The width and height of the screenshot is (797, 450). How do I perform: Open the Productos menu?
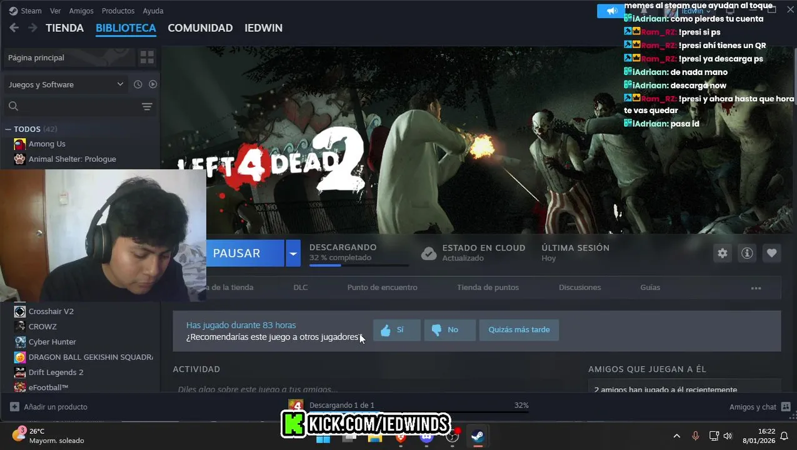(x=118, y=11)
